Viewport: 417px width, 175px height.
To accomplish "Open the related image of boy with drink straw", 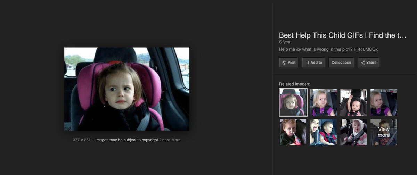I will (x=293, y=132).
